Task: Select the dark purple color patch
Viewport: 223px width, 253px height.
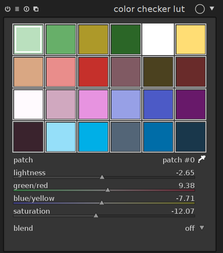Action: click(191, 104)
